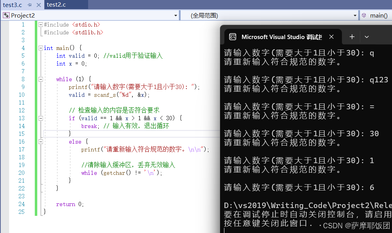Collapse the #include block on line 1
The image size is (392, 233).
click(40, 25)
